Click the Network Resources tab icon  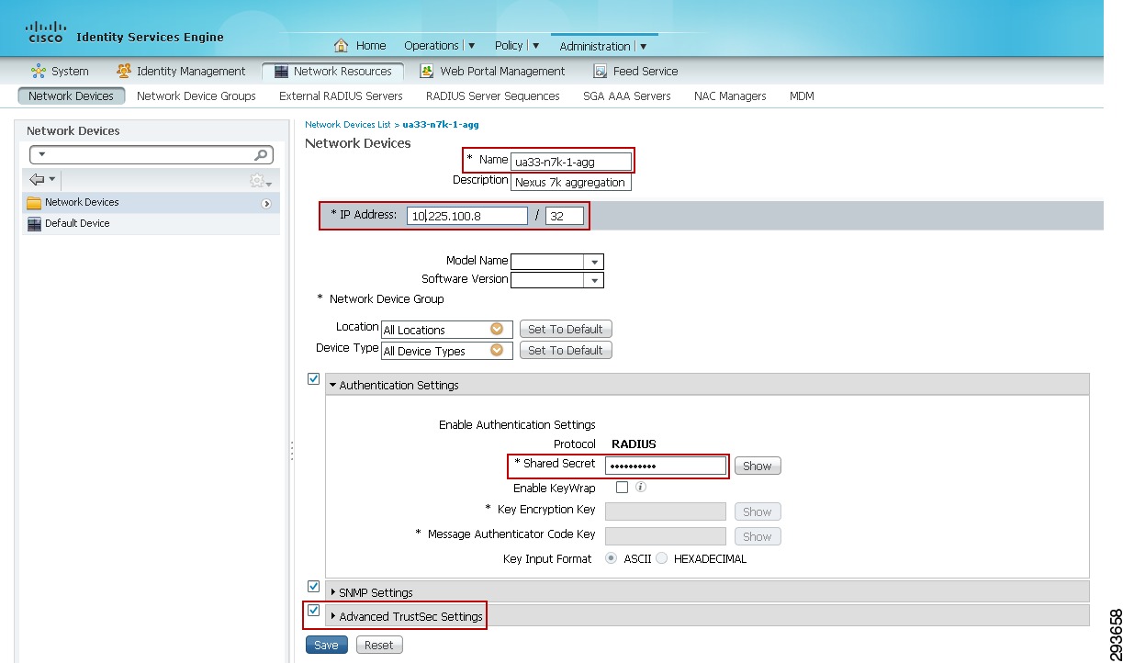point(280,72)
